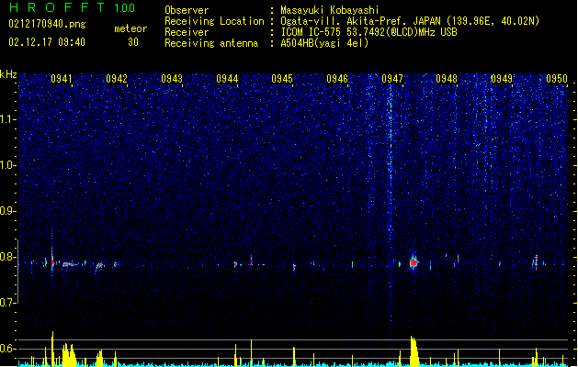Click the 1.1 kHz axis label
Image resolution: width=578 pixels, height=367 pixels.
(x=8, y=119)
